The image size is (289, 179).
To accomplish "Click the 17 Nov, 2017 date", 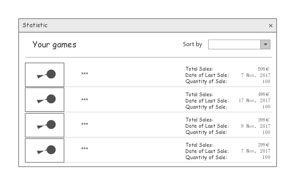I will 254,101.
